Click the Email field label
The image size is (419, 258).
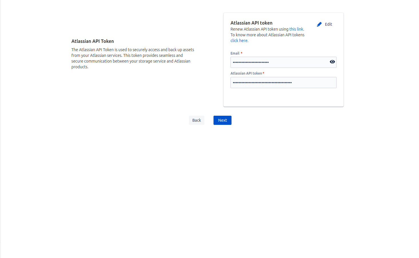point(235,53)
